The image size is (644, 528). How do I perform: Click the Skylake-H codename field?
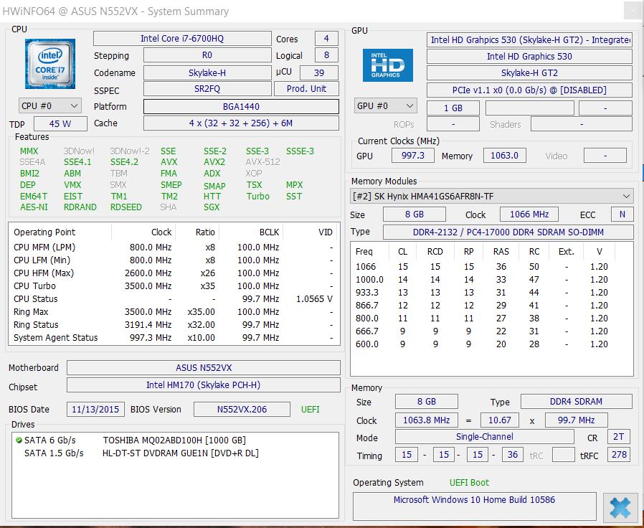click(x=207, y=72)
